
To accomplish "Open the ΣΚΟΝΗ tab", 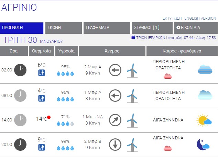I will [x=63, y=28].
